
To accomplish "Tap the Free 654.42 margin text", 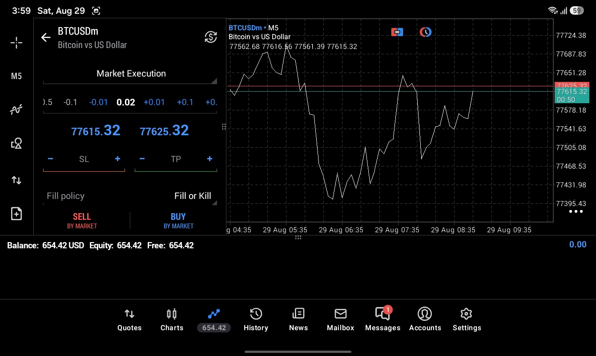I will [x=170, y=245].
